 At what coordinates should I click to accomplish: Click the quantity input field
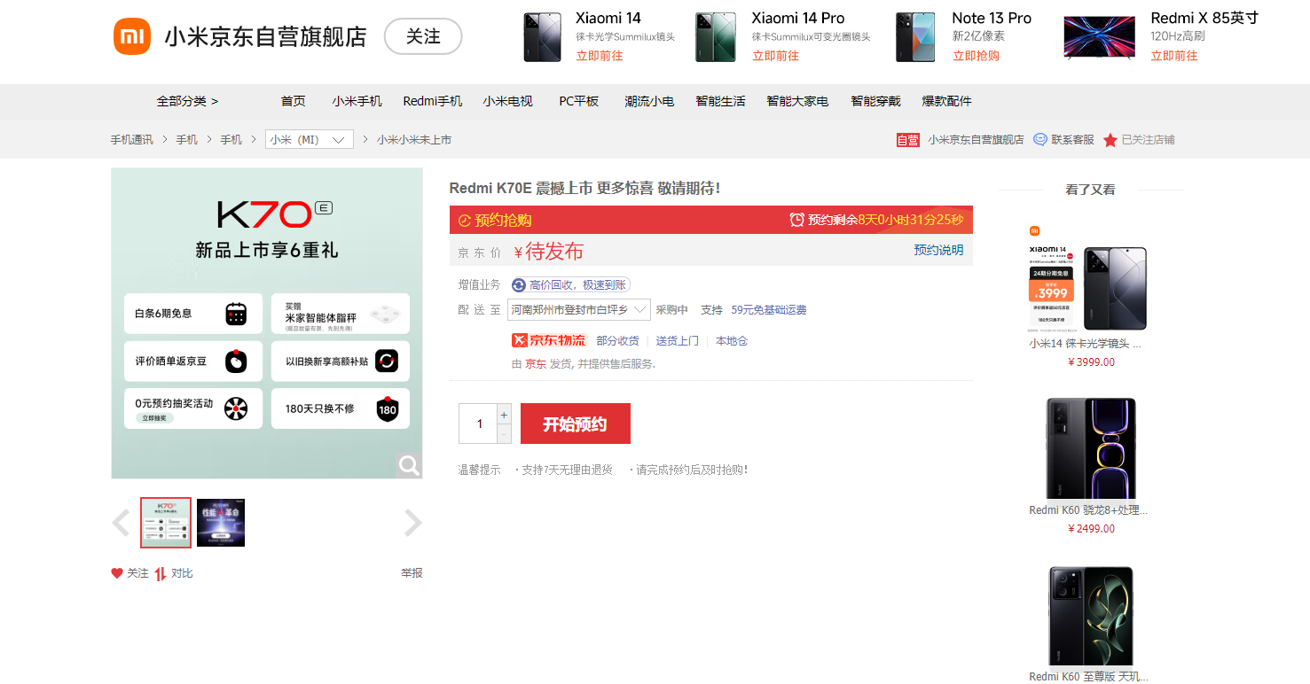click(x=478, y=424)
